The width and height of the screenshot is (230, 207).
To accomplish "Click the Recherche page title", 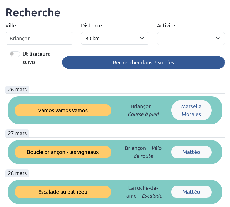I will 33,12.
